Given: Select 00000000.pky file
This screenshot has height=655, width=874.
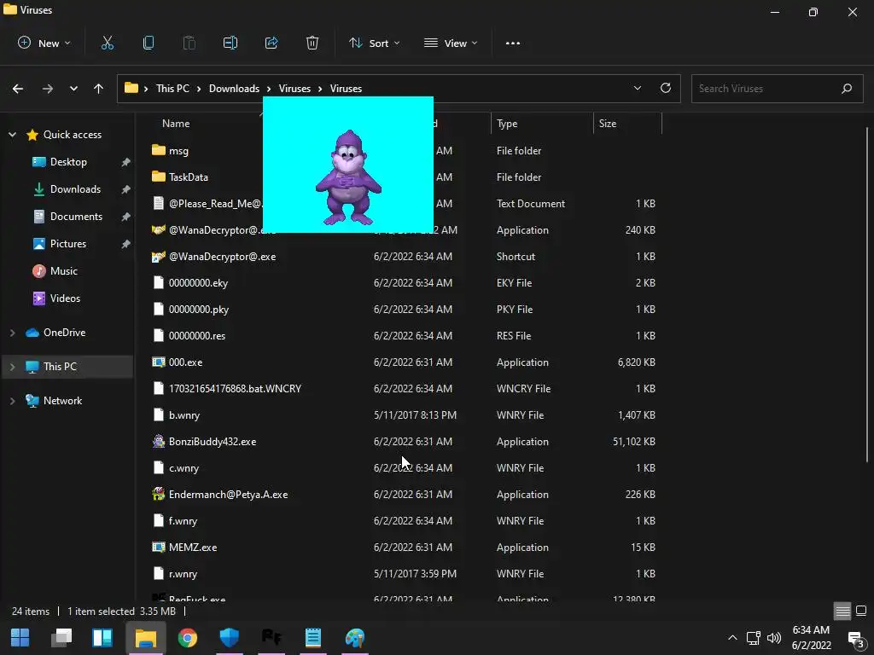Looking at the screenshot, I should 198,309.
